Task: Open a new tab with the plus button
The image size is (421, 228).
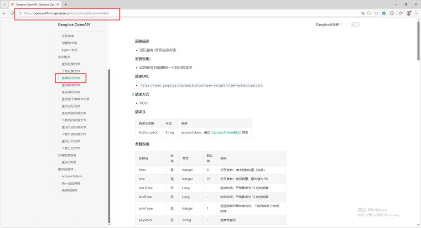Action: pyautogui.click(x=66, y=4)
